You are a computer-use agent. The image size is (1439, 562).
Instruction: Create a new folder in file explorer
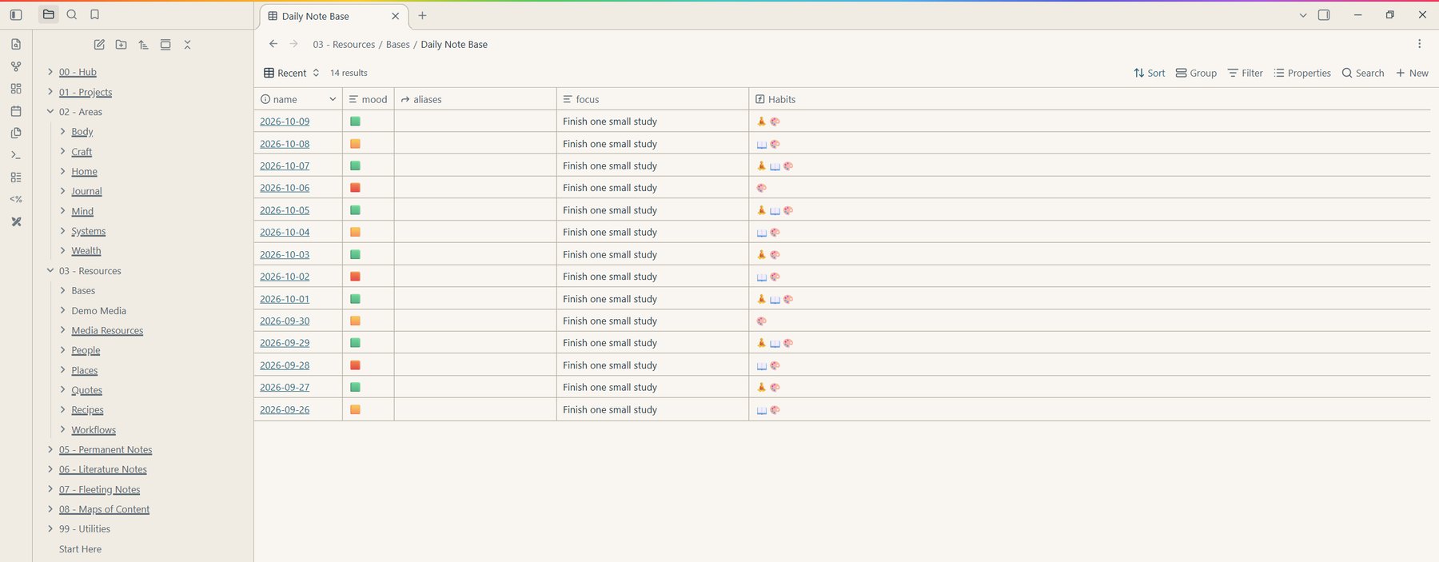tap(121, 45)
